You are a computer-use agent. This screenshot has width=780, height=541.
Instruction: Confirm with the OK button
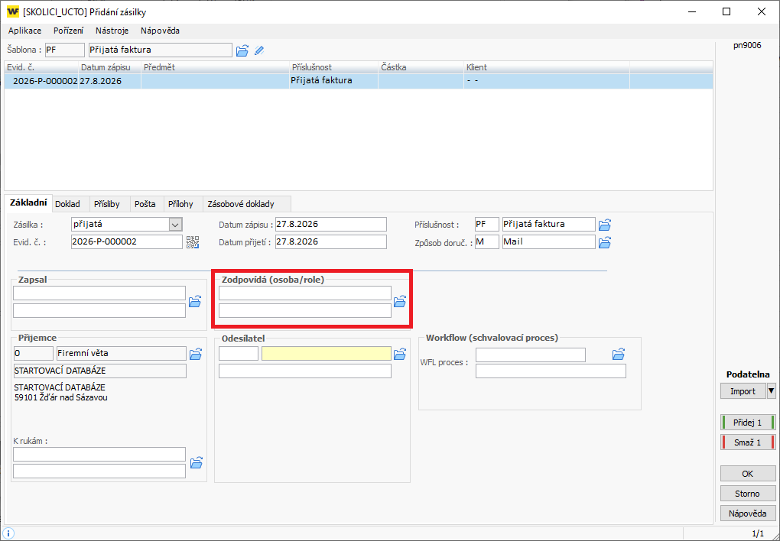[x=748, y=474]
